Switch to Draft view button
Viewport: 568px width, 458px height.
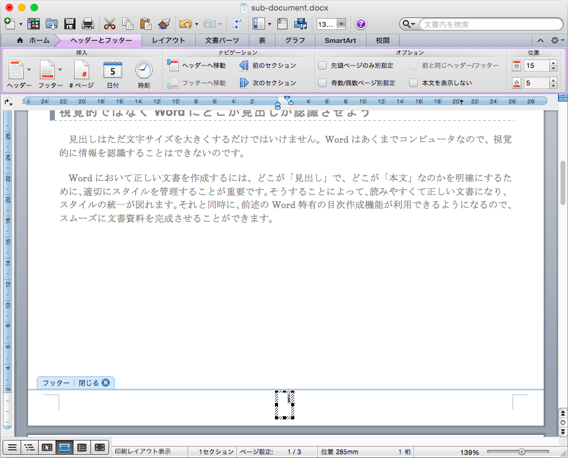(12, 448)
